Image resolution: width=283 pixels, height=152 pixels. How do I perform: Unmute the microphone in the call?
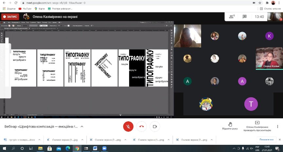pyautogui.click(x=128, y=127)
